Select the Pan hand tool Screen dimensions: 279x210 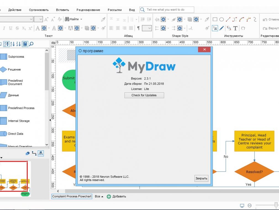tap(243, 28)
